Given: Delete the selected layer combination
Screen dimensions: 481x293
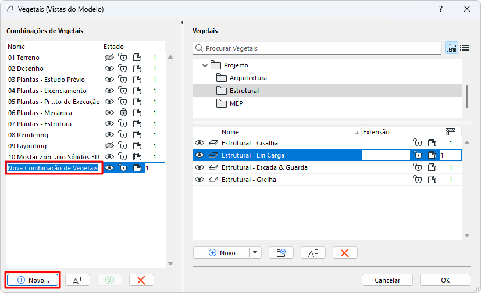Looking at the screenshot, I should coord(141,280).
